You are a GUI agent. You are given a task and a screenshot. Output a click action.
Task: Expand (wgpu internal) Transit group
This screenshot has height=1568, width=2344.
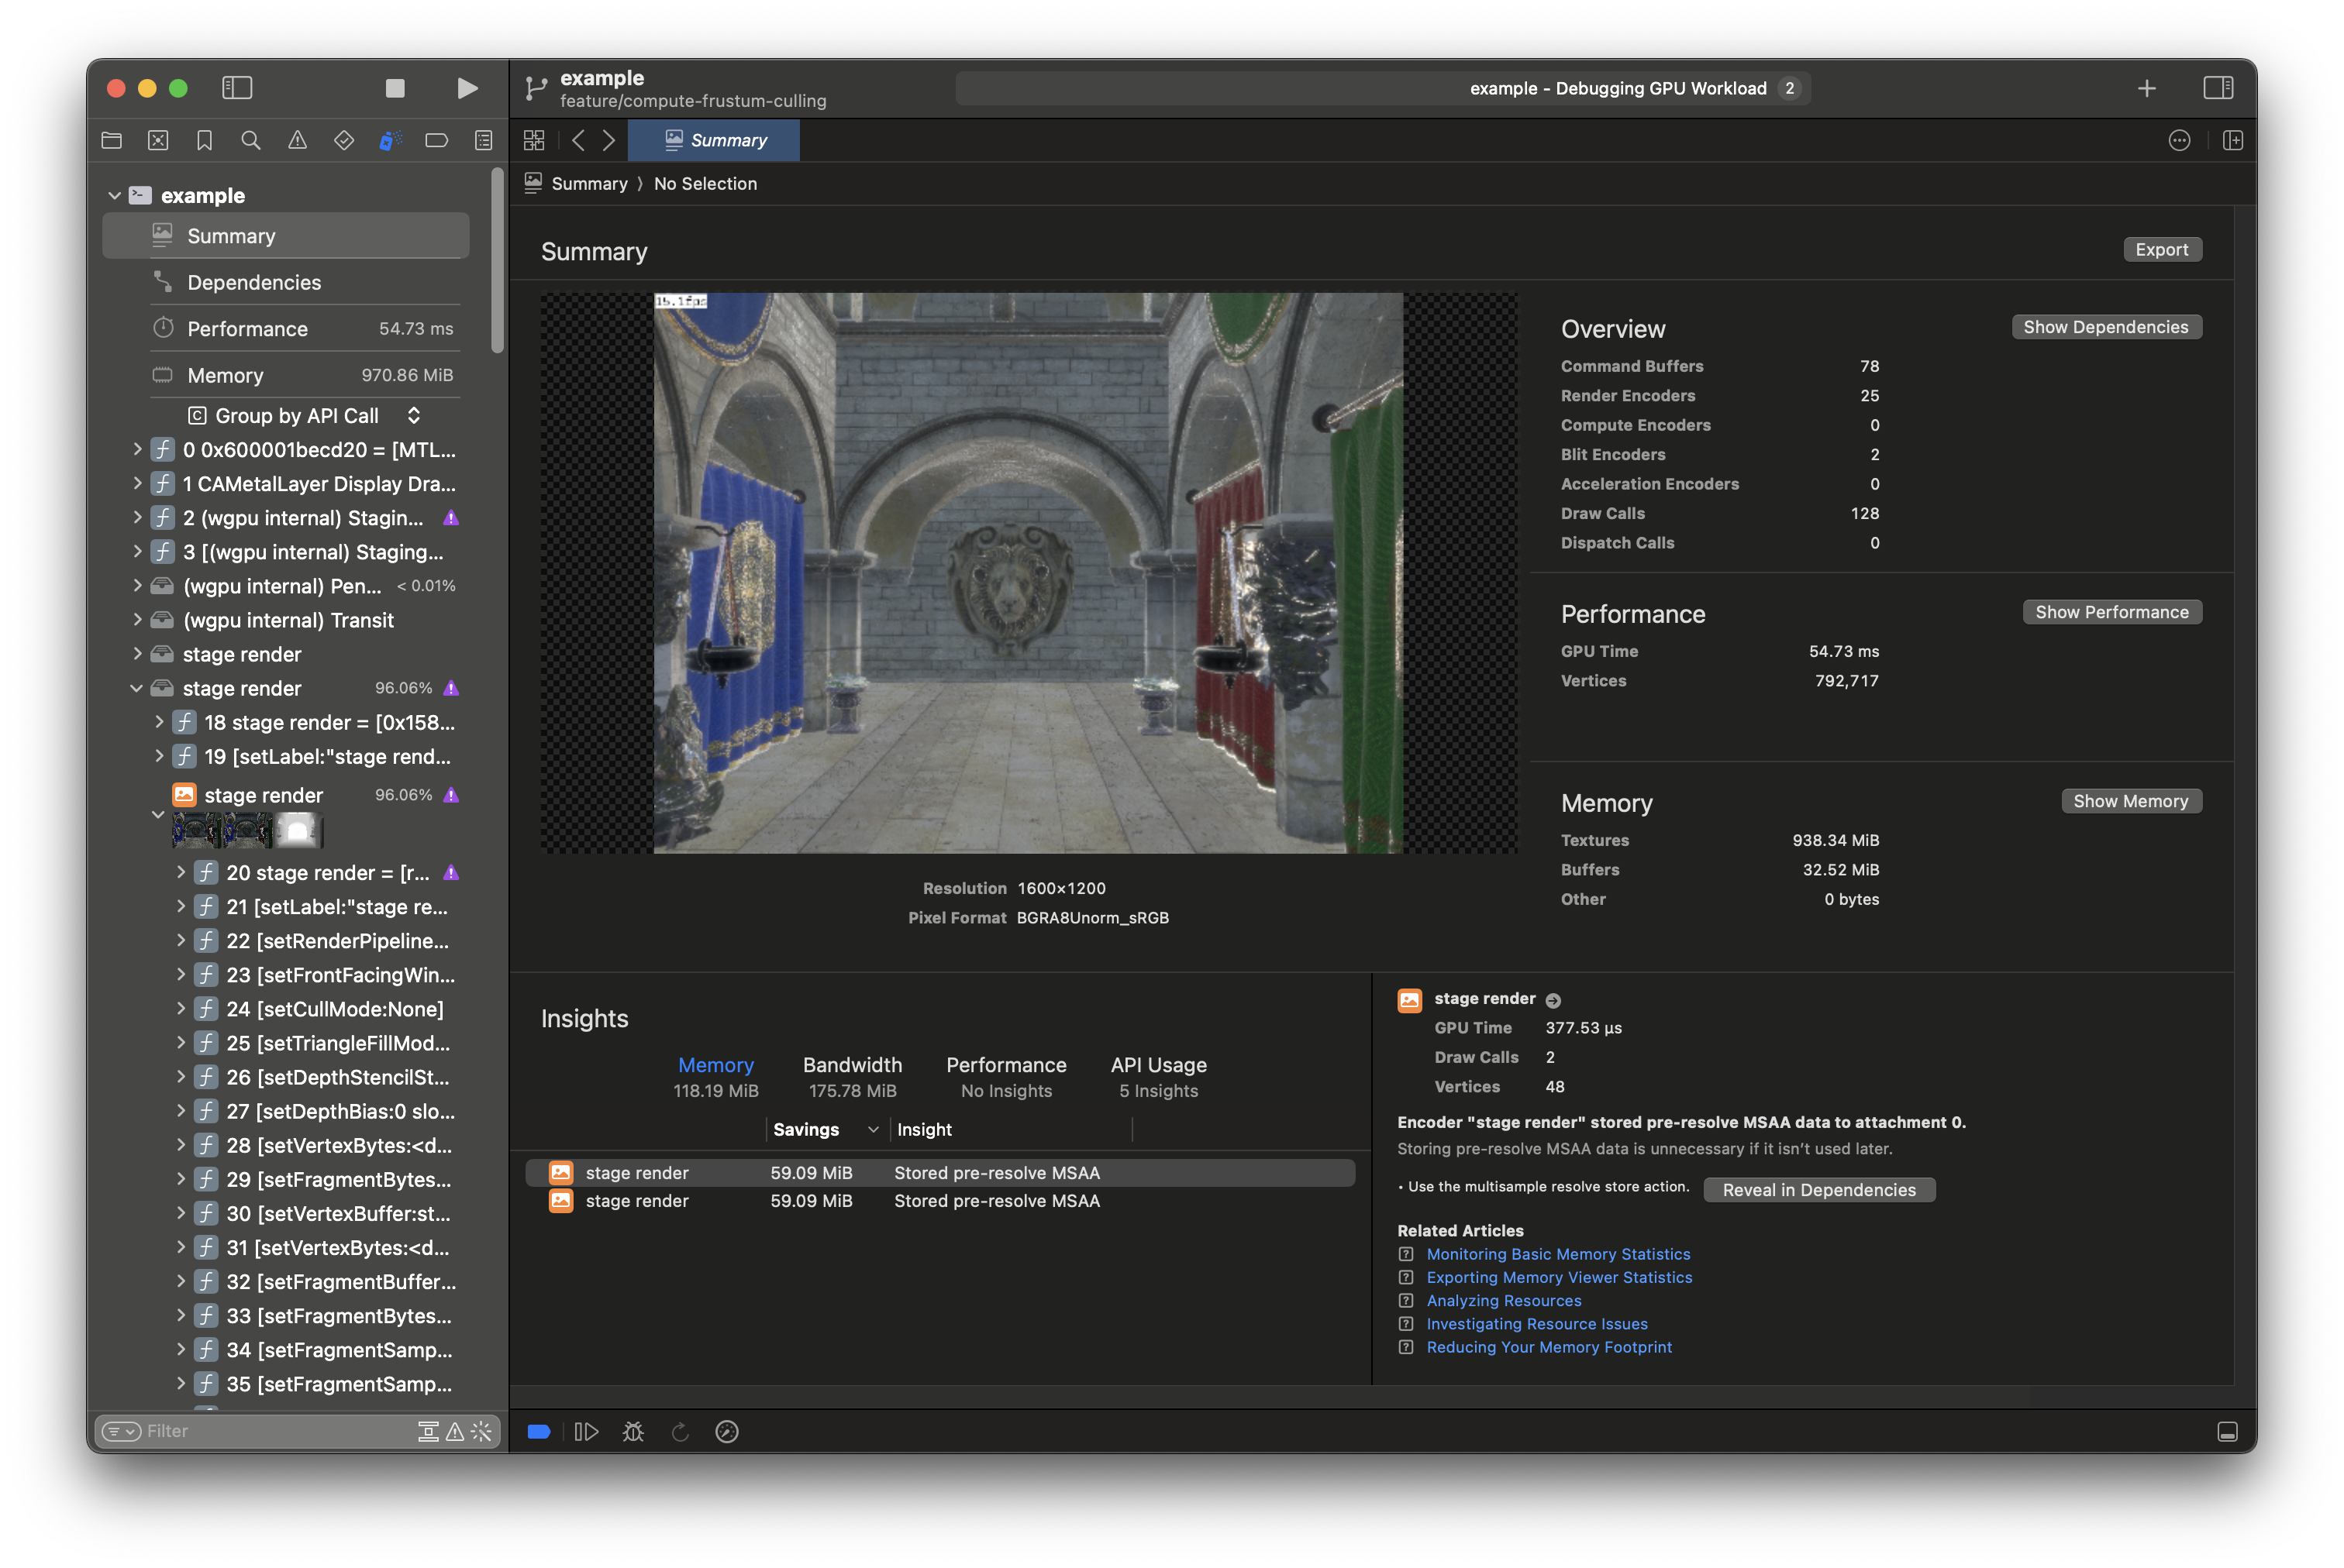tap(137, 620)
